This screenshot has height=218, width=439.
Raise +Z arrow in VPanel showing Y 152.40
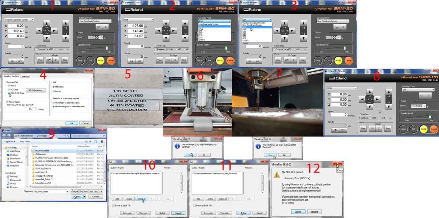(65, 24)
